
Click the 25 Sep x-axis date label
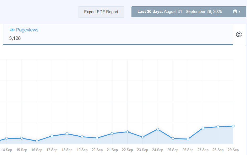[173, 150]
